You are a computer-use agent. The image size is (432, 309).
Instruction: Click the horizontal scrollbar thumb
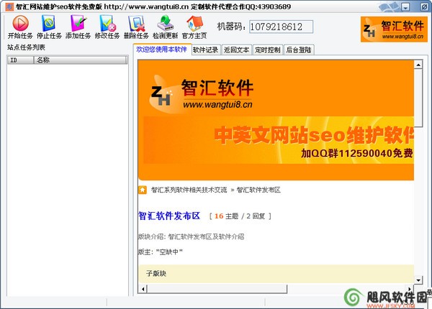pos(217,289)
